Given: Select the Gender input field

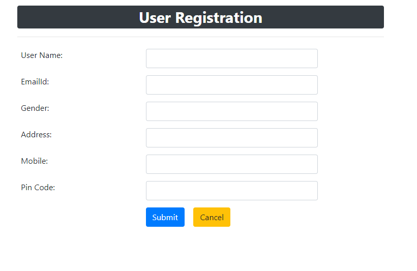Looking at the screenshot, I should click(231, 111).
